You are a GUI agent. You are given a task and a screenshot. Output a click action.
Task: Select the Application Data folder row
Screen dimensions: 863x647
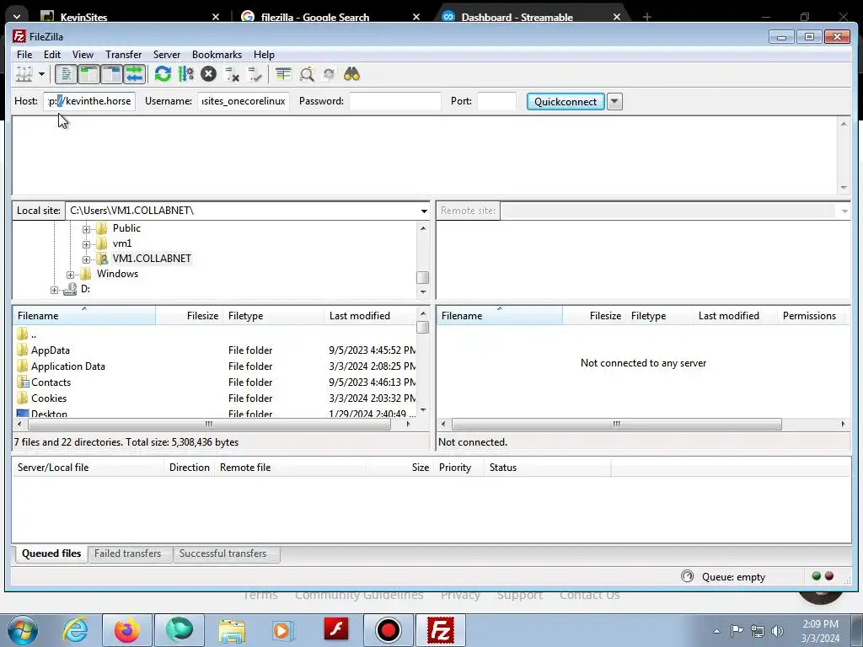point(215,366)
